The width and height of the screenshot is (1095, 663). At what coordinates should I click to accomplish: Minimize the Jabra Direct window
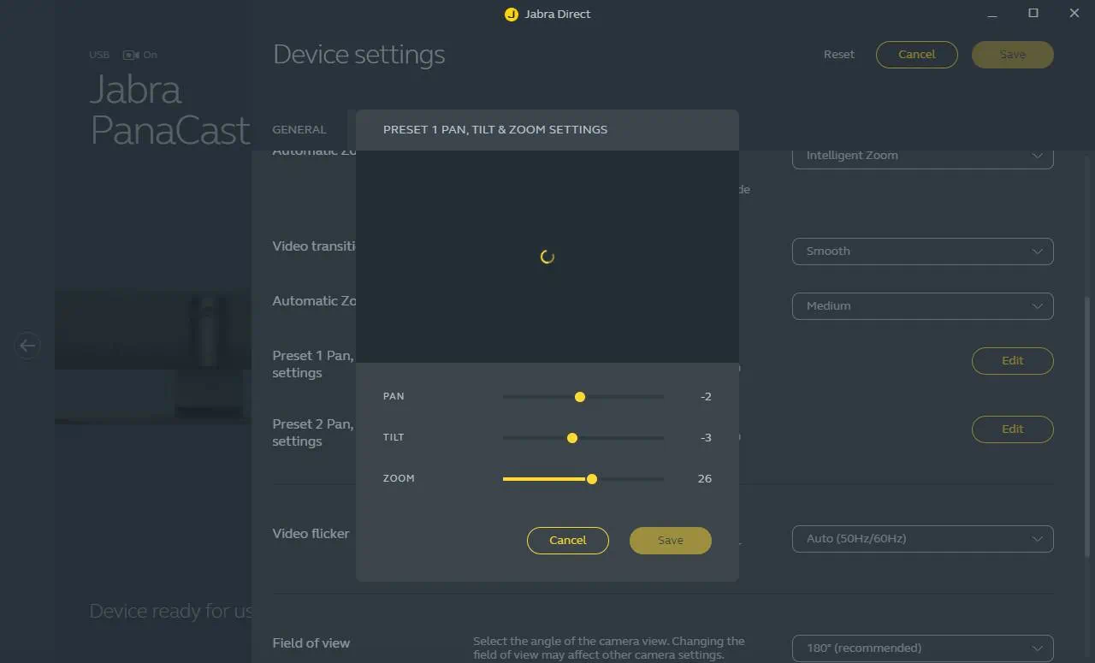pyautogui.click(x=992, y=14)
